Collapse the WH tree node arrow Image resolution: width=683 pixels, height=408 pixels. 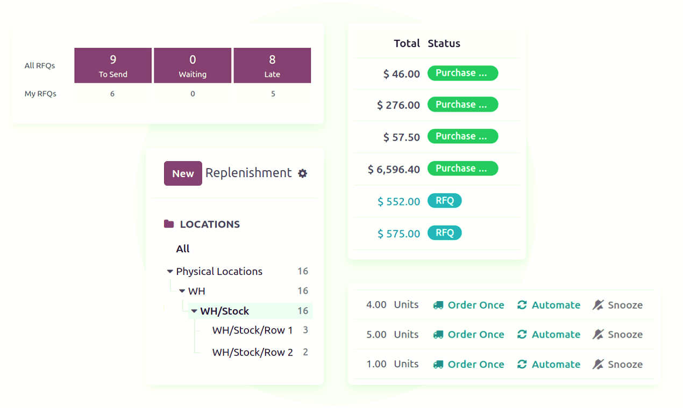pyautogui.click(x=182, y=292)
